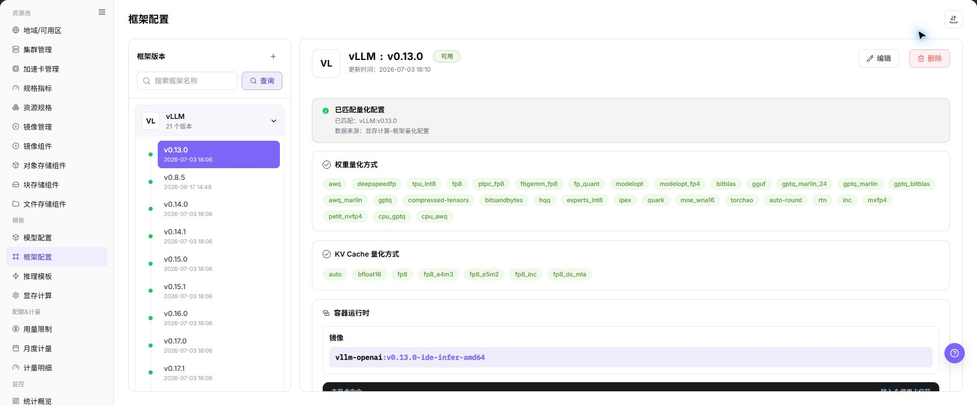Screen dimensions: 977x406
Task: Select version v0.15.0
Action: point(219,264)
